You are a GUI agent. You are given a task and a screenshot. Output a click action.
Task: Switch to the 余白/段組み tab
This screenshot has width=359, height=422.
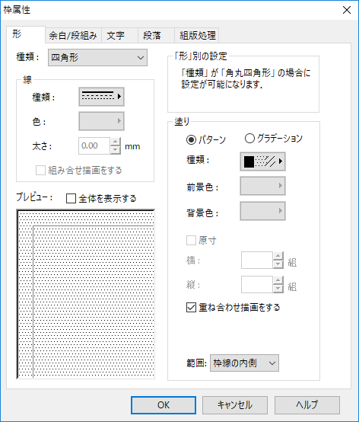point(73,35)
